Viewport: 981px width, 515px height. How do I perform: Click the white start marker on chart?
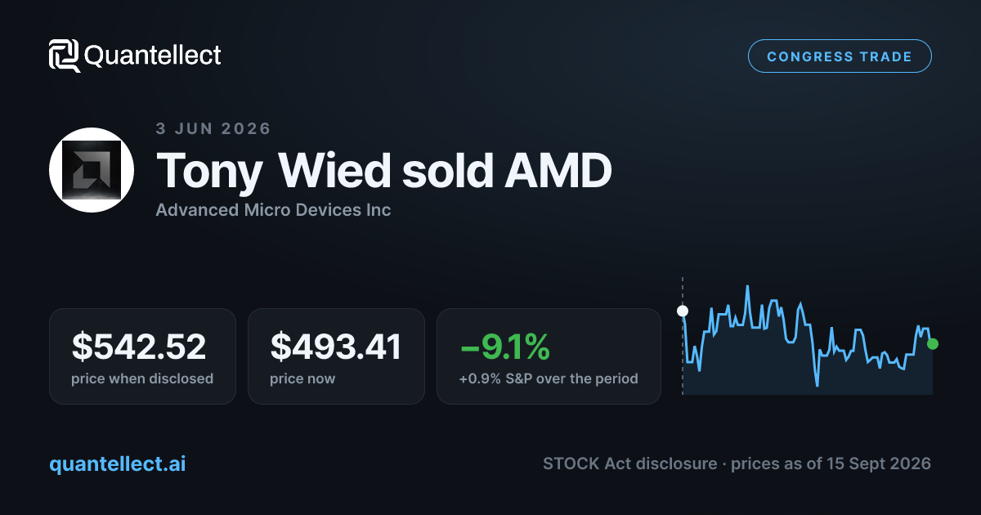click(683, 311)
